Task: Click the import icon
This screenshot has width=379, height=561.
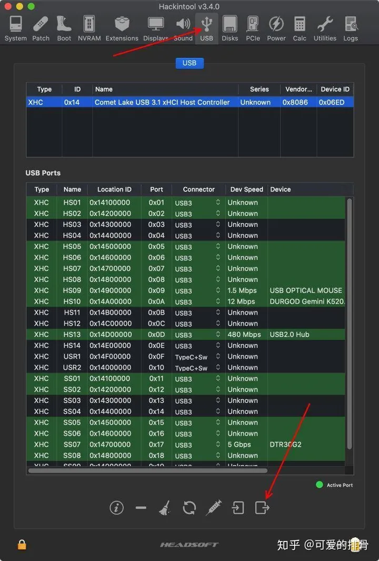Action: click(x=237, y=507)
